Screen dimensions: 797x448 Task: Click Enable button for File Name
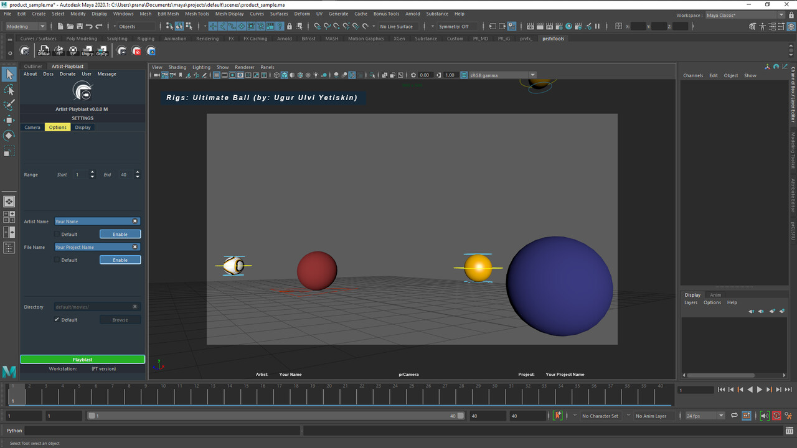120,259
